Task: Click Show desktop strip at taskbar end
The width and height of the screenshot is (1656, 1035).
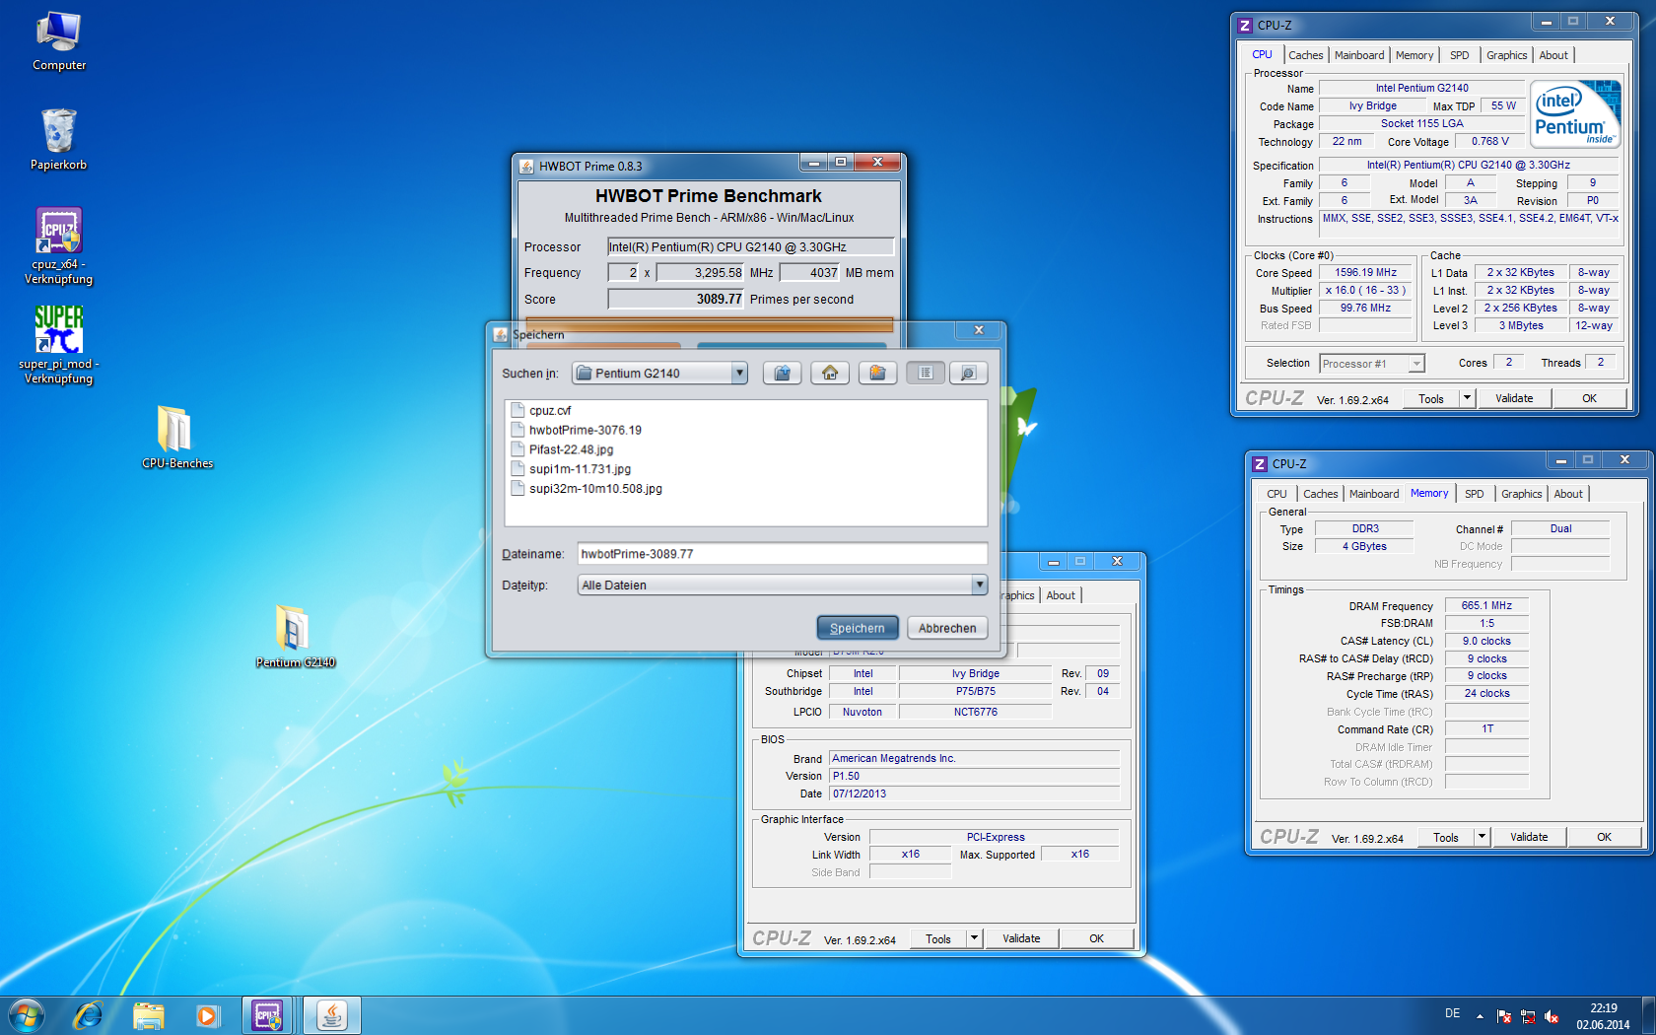Action: 1648,1015
